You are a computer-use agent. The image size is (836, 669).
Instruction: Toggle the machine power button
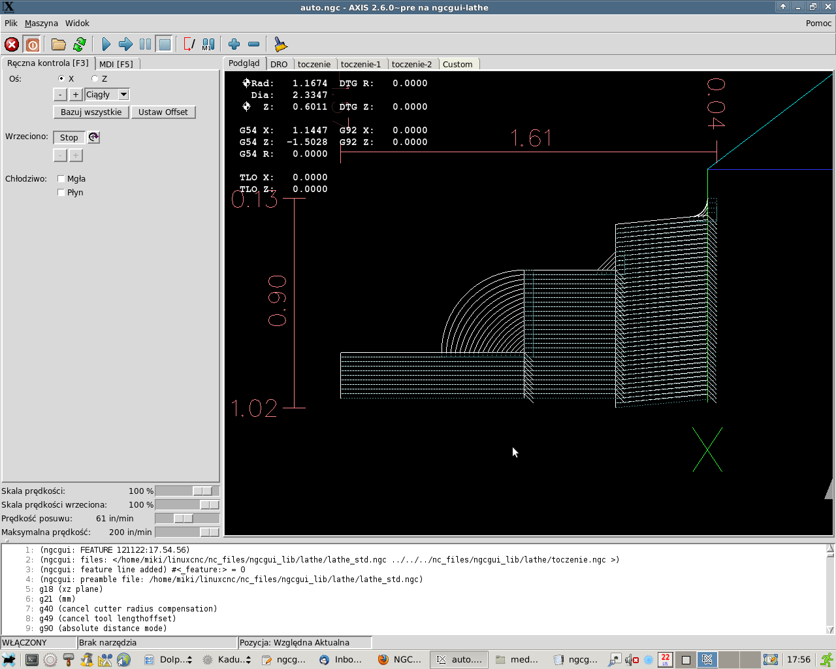coord(32,44)
